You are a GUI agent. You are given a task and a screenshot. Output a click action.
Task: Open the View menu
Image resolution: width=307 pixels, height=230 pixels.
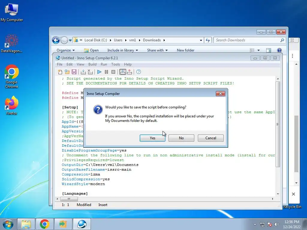80,64
